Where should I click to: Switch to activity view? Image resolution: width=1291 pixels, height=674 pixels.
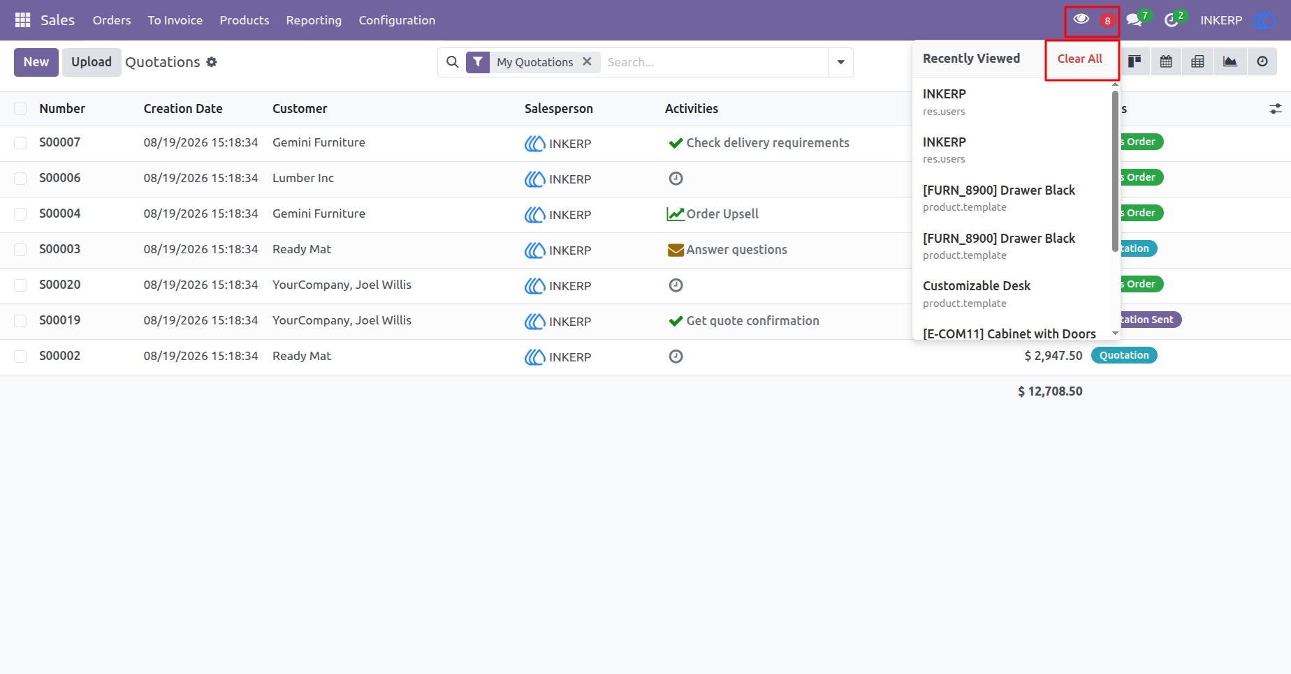[1262, 62]
